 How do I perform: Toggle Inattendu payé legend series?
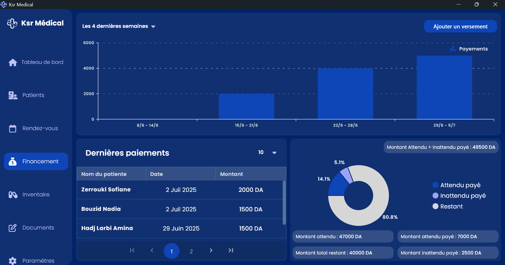tap(463, 196)
